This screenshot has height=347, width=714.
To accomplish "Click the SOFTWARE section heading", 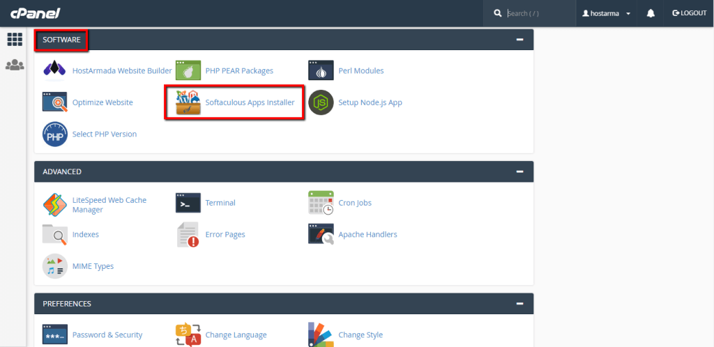I will (61, 40).
